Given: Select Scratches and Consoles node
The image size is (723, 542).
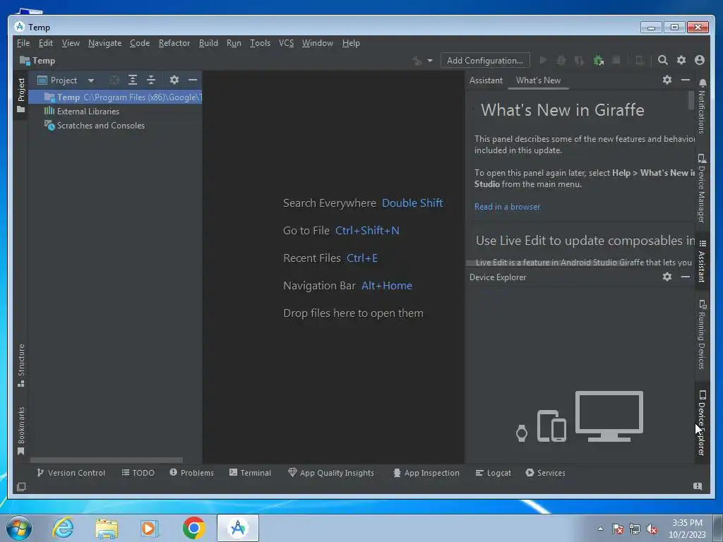Looking at the screenshot, I should pyautogui.click(x=94, y=126).
